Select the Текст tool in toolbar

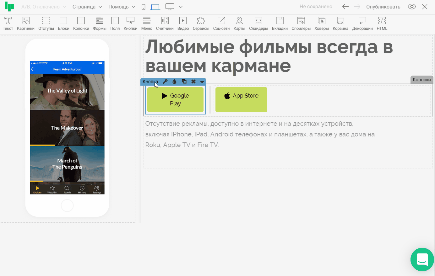tap(8, 24)
